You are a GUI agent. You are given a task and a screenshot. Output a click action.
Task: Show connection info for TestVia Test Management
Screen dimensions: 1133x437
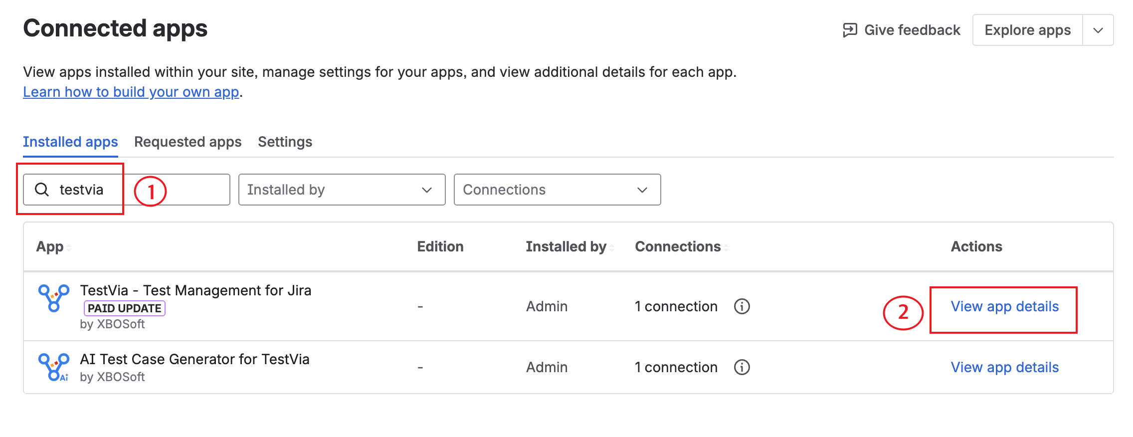pos(742,306)
